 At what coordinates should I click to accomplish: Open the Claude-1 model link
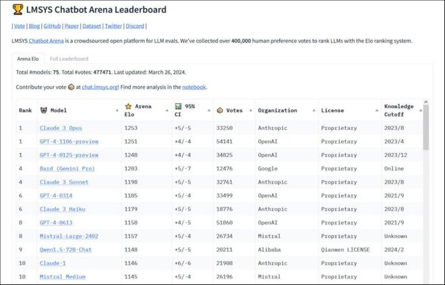[x=53, y=263]
